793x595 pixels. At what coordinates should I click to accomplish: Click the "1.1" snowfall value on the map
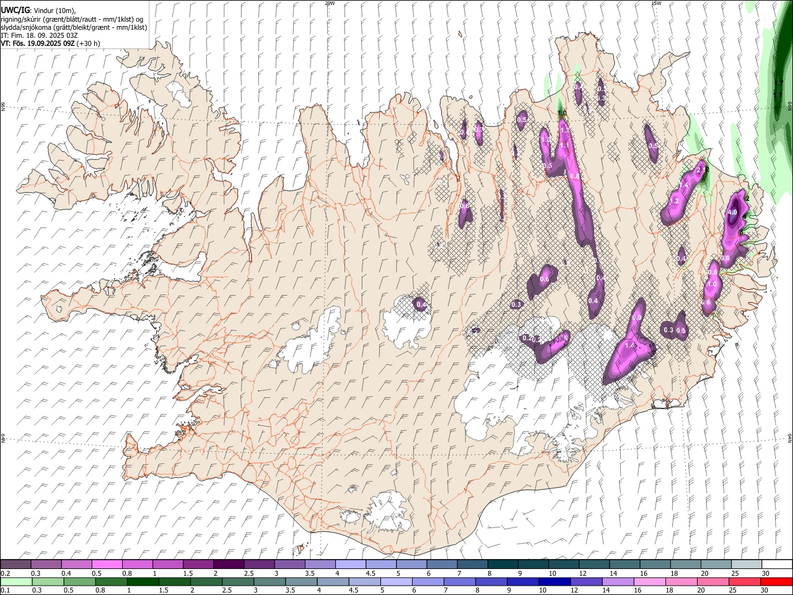click(564, 145)
